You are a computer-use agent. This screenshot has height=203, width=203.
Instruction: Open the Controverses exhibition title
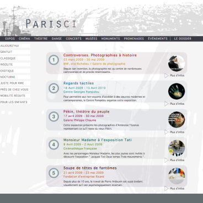pyautogui.click(x=100, y=55)
